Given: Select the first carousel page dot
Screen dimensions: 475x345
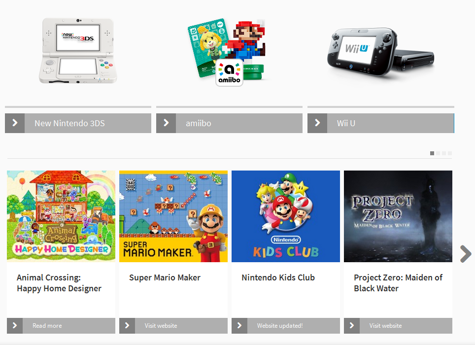Looking at the screenshot, I should point(432,153).
